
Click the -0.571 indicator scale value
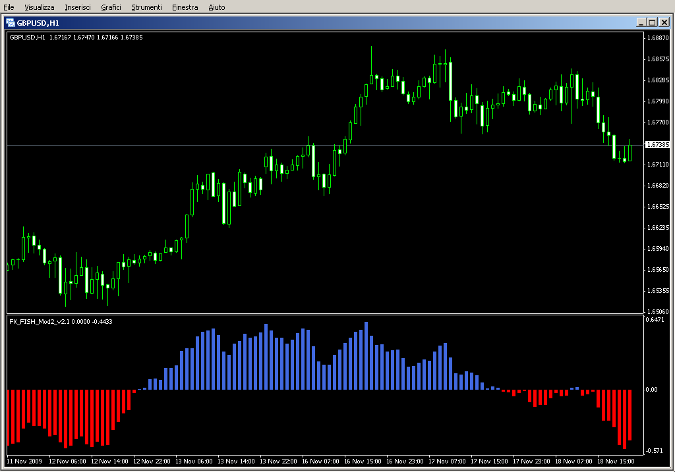coord(655,450)
